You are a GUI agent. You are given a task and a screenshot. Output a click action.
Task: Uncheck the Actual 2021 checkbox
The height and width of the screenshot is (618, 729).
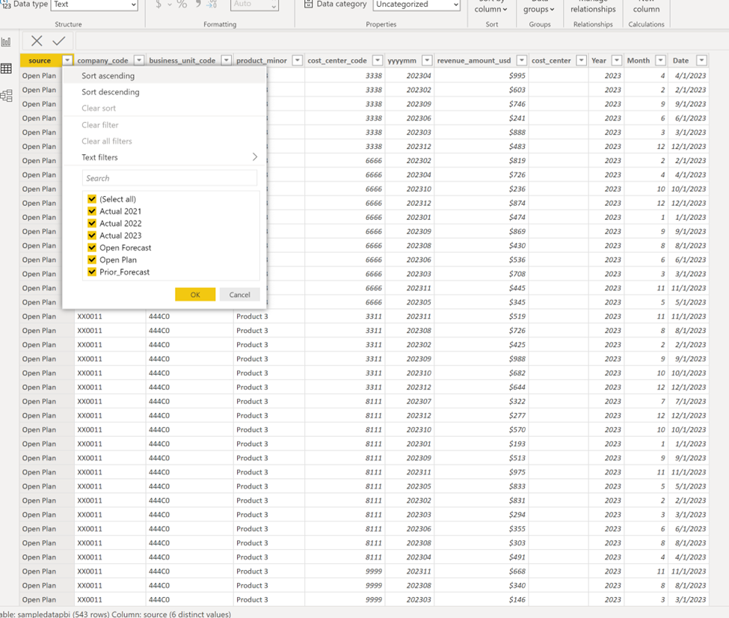click(91, 211)
